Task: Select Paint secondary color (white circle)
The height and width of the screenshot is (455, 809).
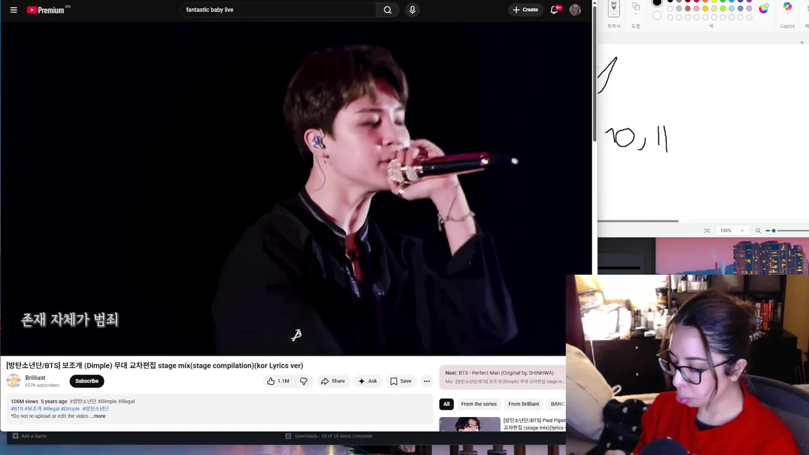Action: pos(657,15)
